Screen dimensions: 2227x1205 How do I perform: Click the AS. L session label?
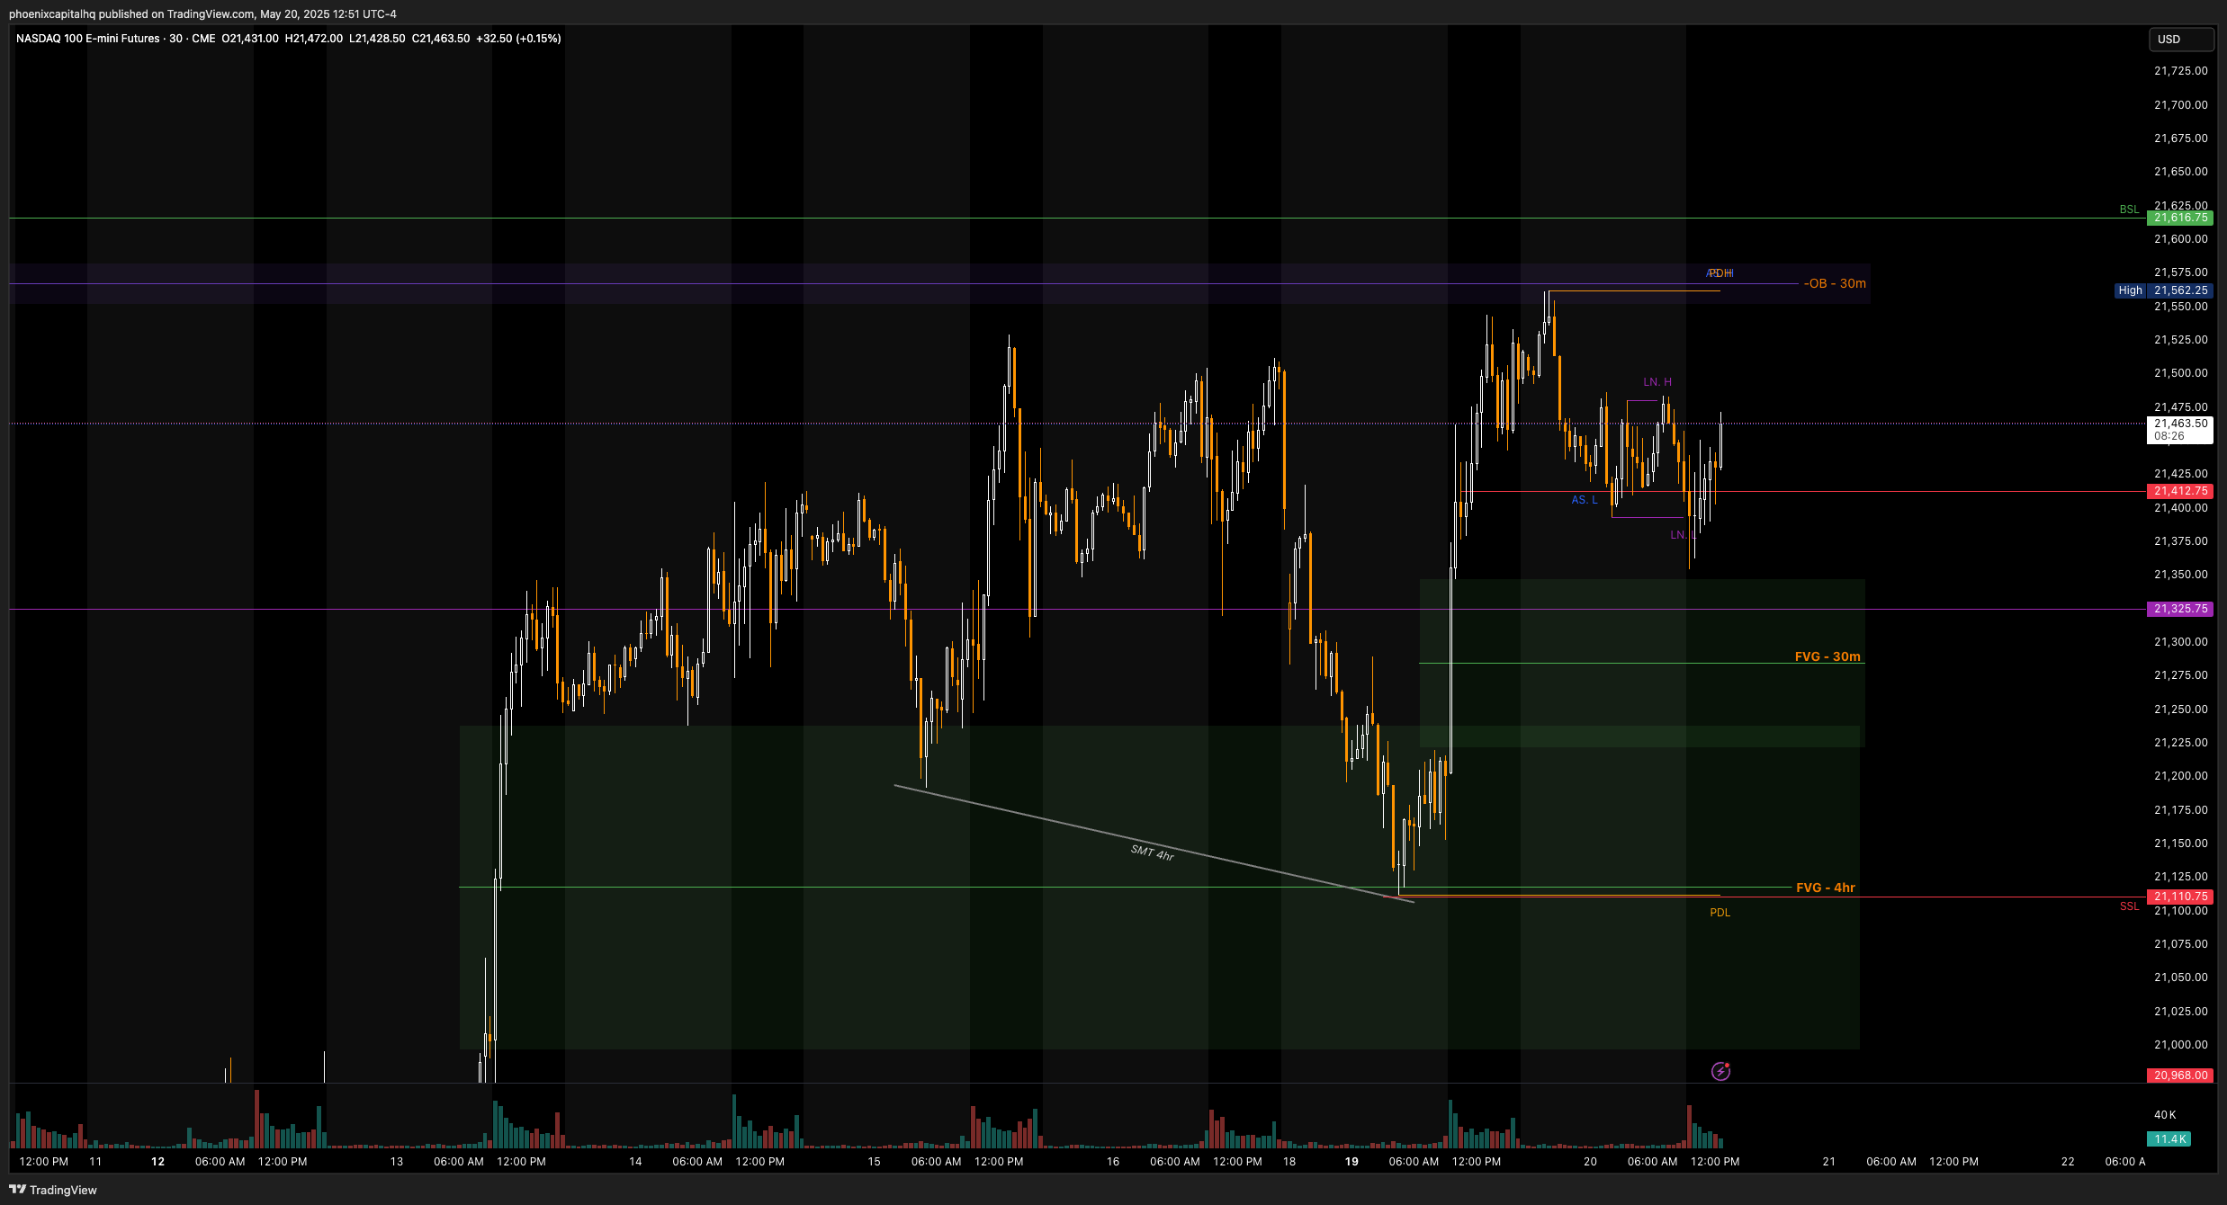tap(1584, 500)
